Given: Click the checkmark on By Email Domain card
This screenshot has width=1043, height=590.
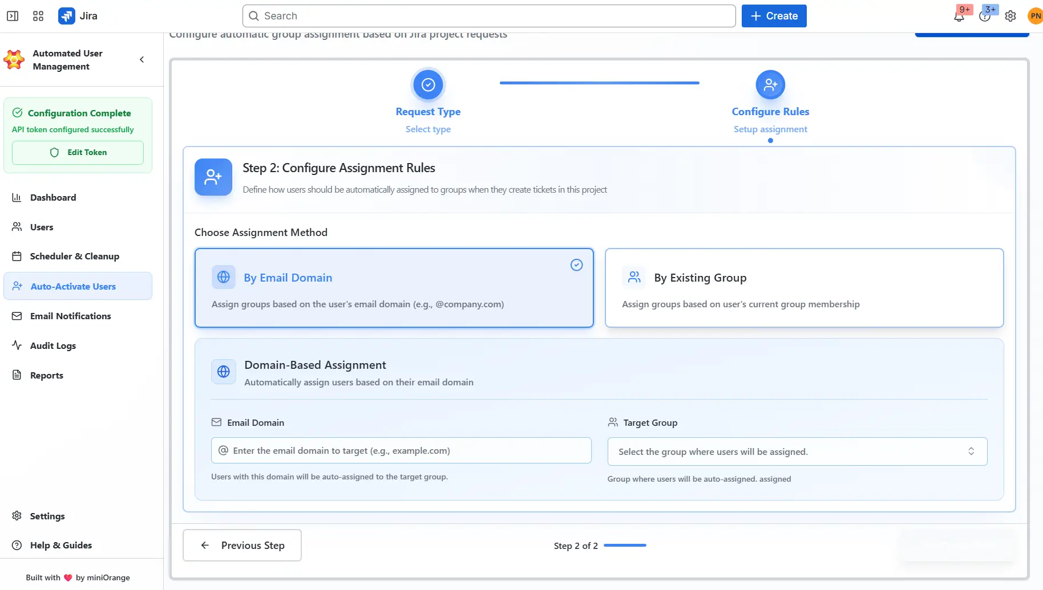Looking at the screenshot, I should coord(576,265).
